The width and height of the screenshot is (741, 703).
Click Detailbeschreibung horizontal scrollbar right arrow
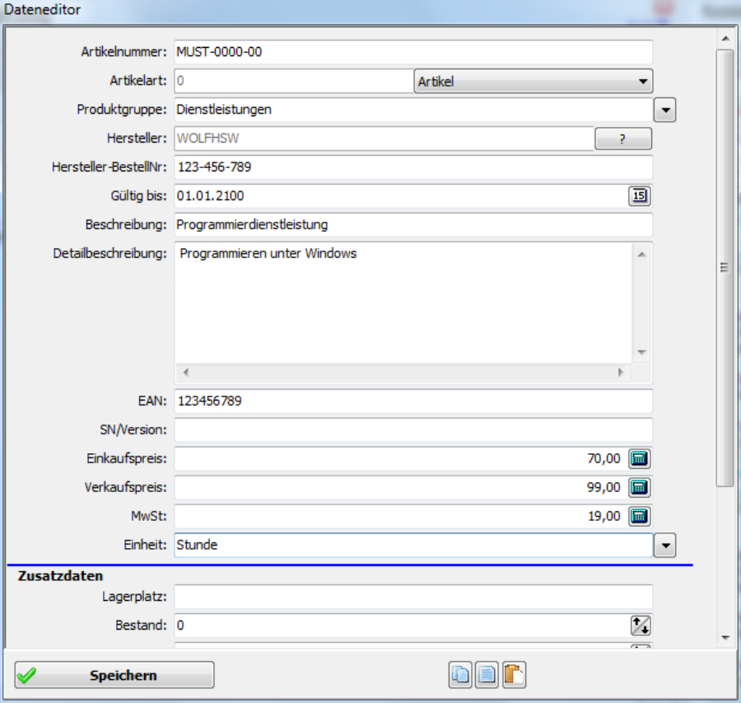[621, 373]
